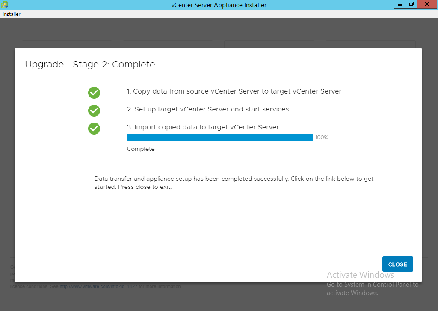Click '2. Set up target vCenter Server' text

point(208,109)
